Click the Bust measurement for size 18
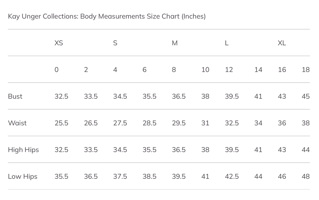This screenshot has height=200, width=319. [x=306, y=96]
